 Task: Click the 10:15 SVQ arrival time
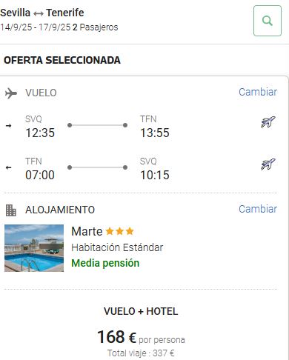pyautogui.click(x=155, y=175)
